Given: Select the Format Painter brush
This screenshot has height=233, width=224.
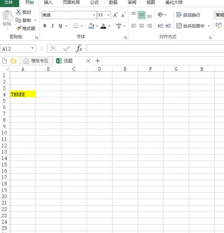Looking at the screenshot, I should coord(18,28).
